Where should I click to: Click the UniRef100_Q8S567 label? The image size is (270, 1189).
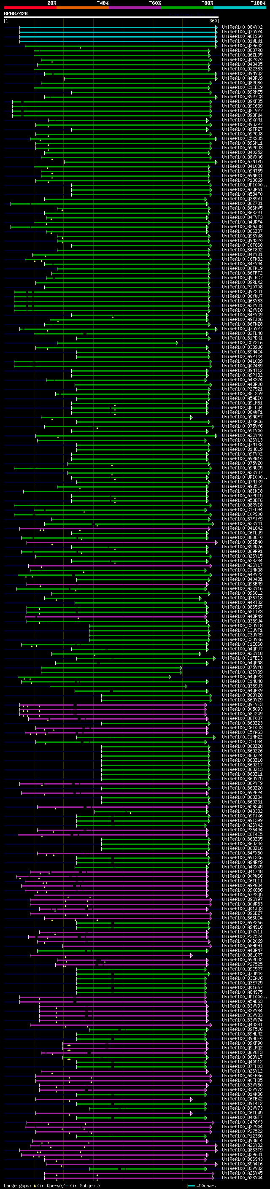click(242, 607)
